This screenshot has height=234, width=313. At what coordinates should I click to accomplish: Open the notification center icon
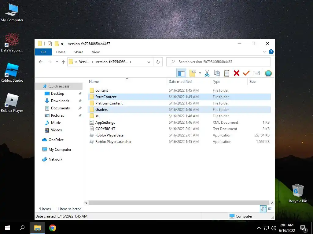tap(303, 228)
